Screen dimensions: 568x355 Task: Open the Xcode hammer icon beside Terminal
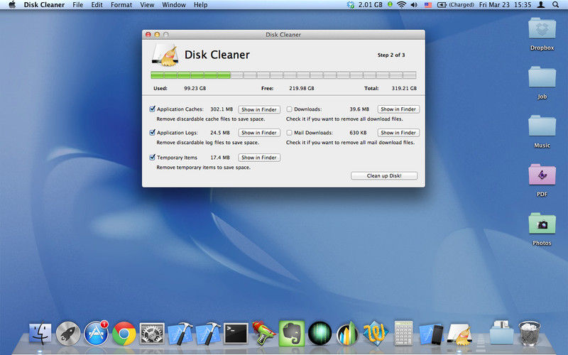coord(208,333)
